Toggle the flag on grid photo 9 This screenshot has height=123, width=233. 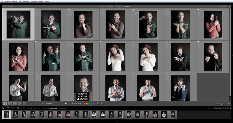pos(36,42)
